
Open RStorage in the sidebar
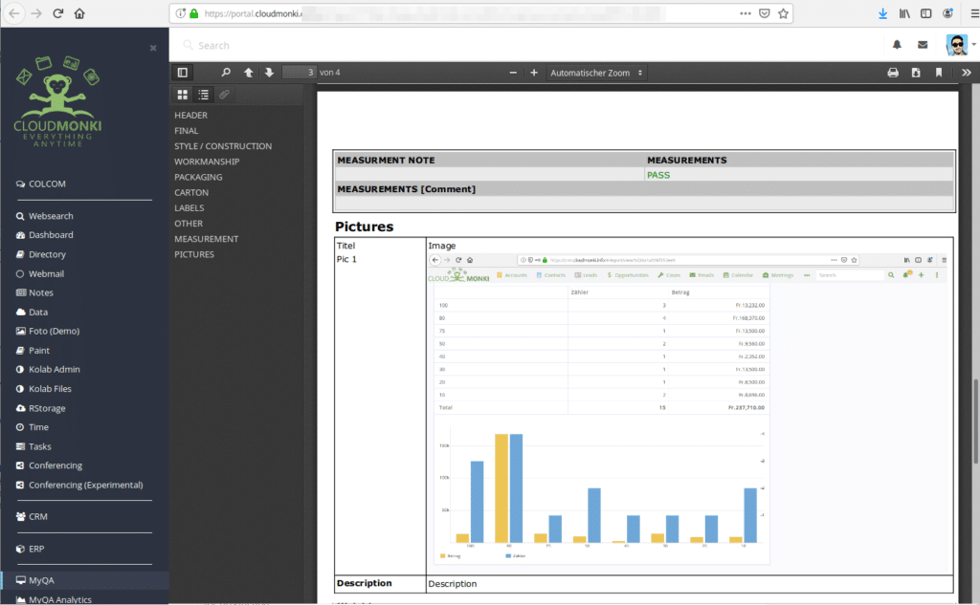coord(40,408)
